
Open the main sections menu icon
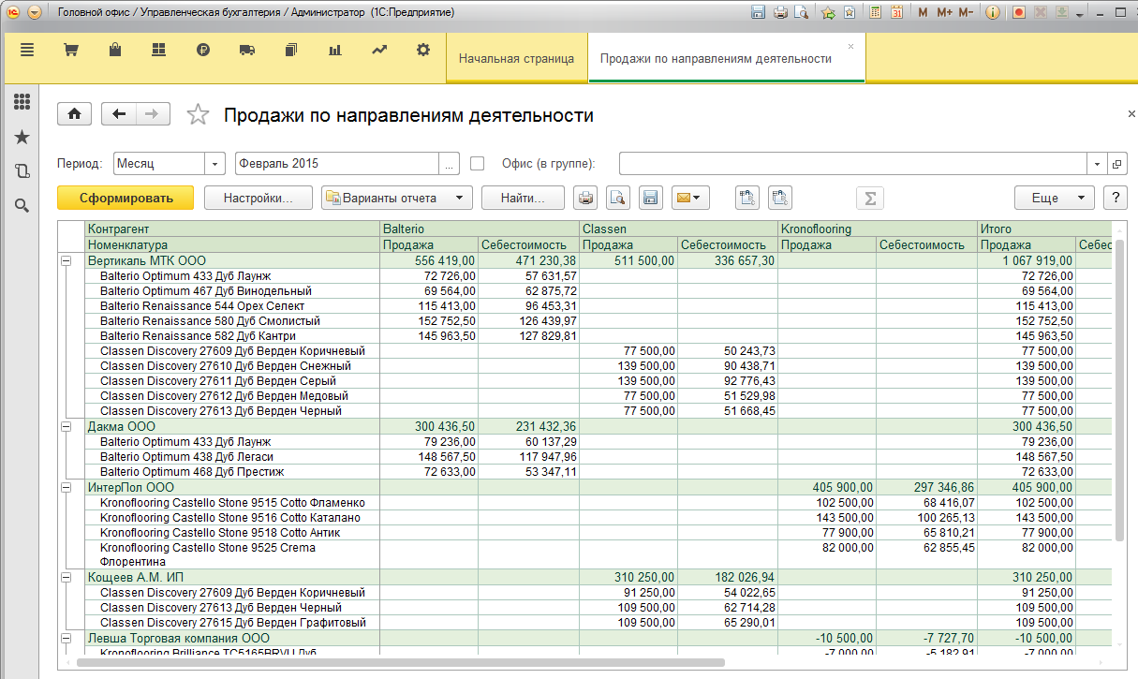[27, 51]
